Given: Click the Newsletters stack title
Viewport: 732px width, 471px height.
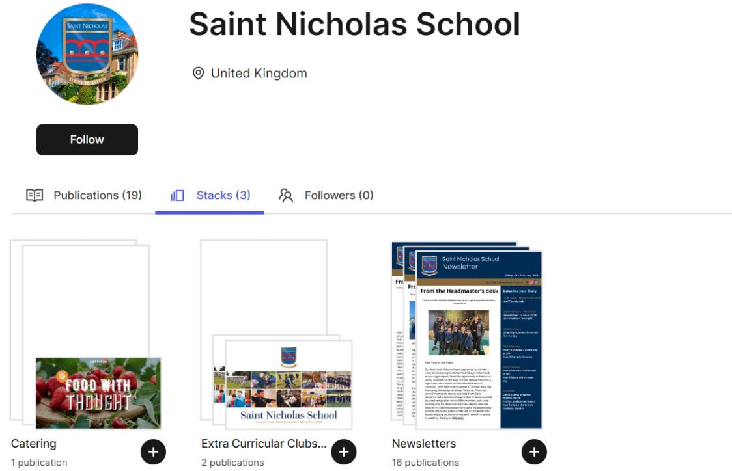Looking at the screenshot, I should [424, 444].
